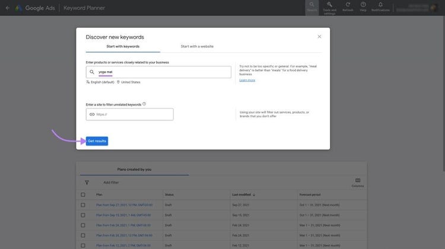
Task: Click the Last modified sort arrow
Action: click(x=254, y=195)
